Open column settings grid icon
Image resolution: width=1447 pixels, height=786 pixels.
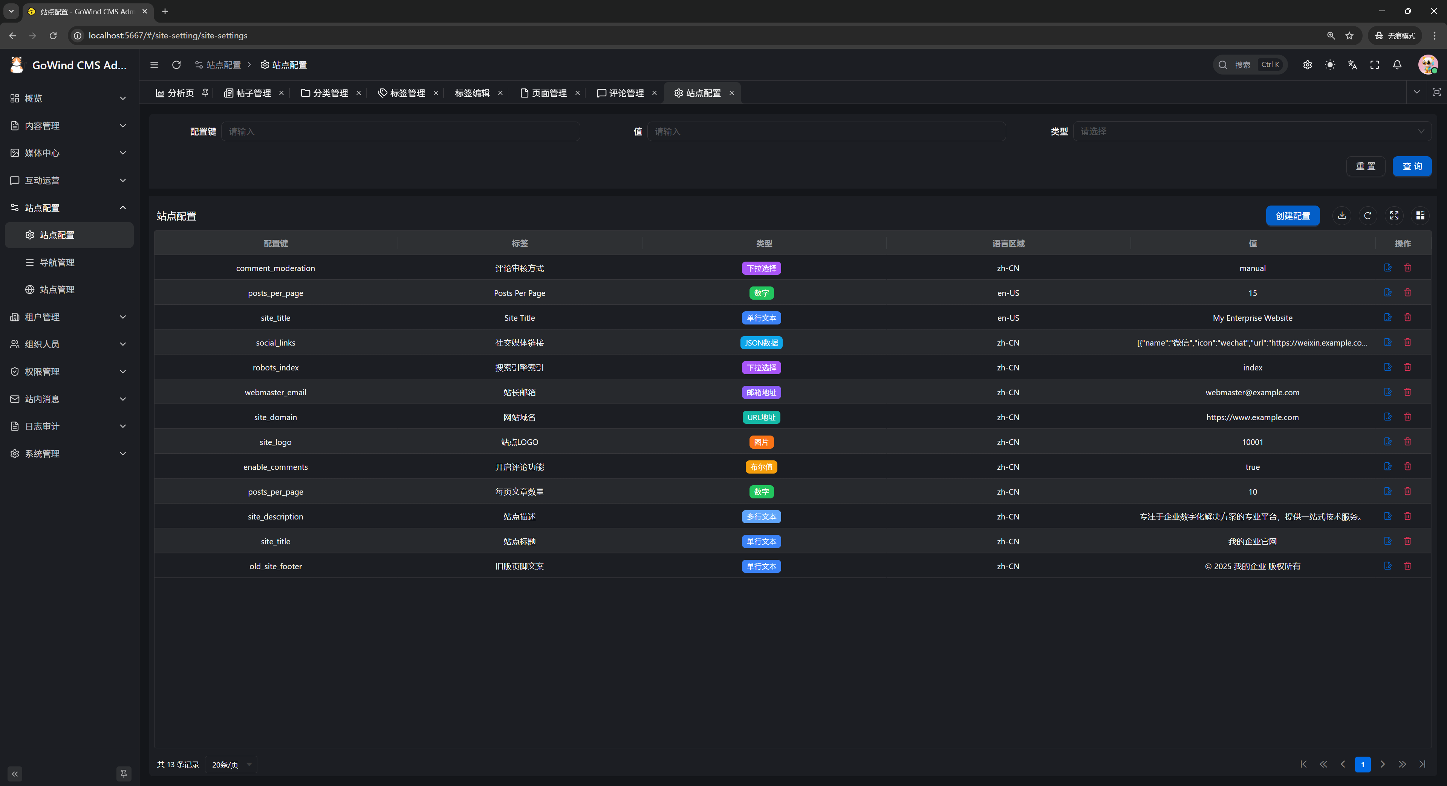(x=1420, y=215)
